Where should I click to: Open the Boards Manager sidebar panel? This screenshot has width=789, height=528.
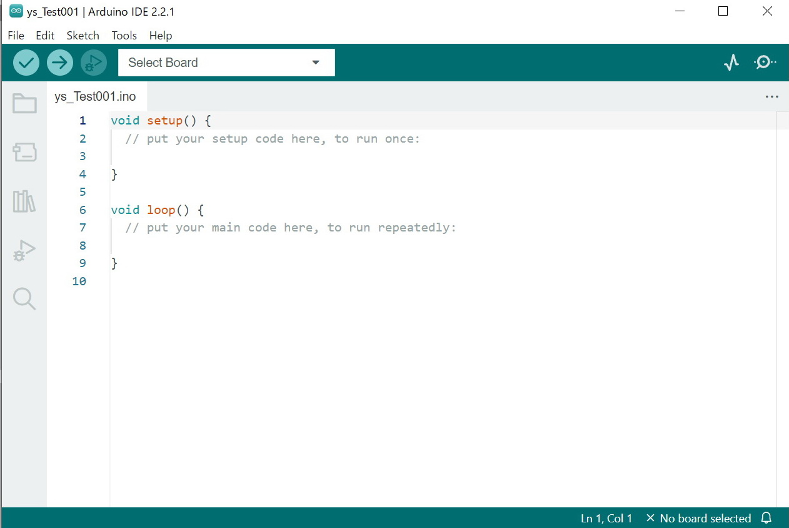point(24,152)
